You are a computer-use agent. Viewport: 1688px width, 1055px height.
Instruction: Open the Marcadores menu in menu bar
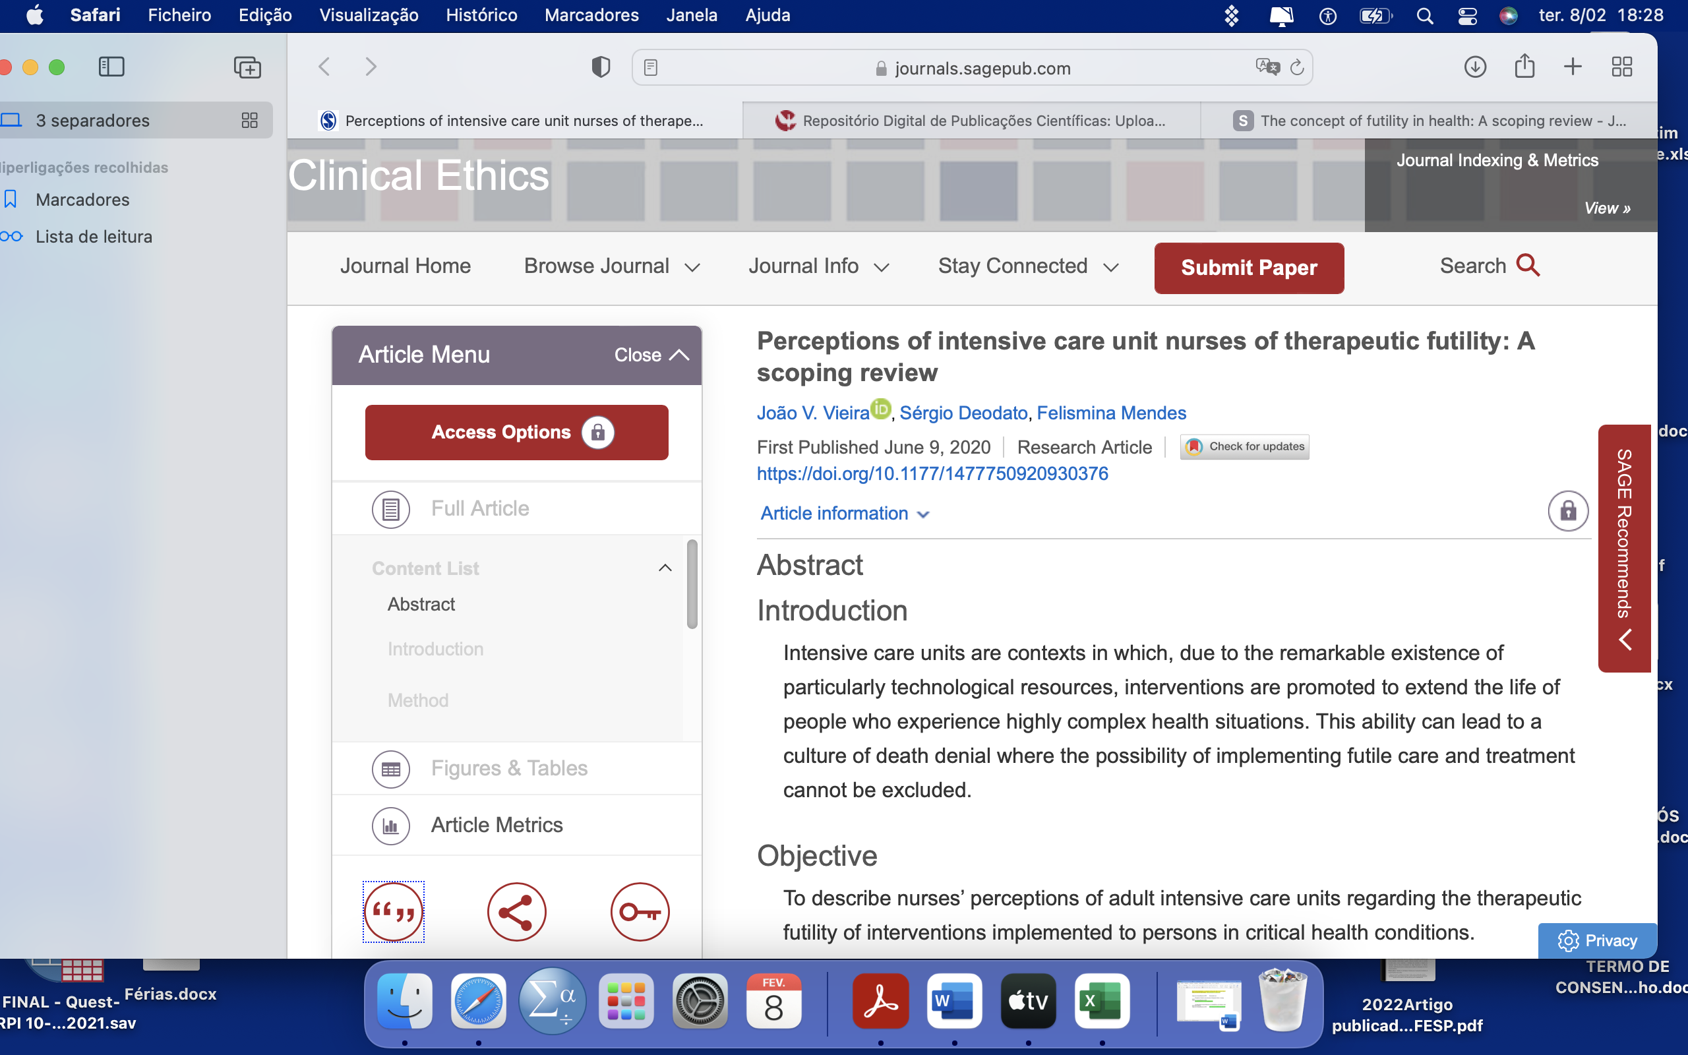click(591, 15)
